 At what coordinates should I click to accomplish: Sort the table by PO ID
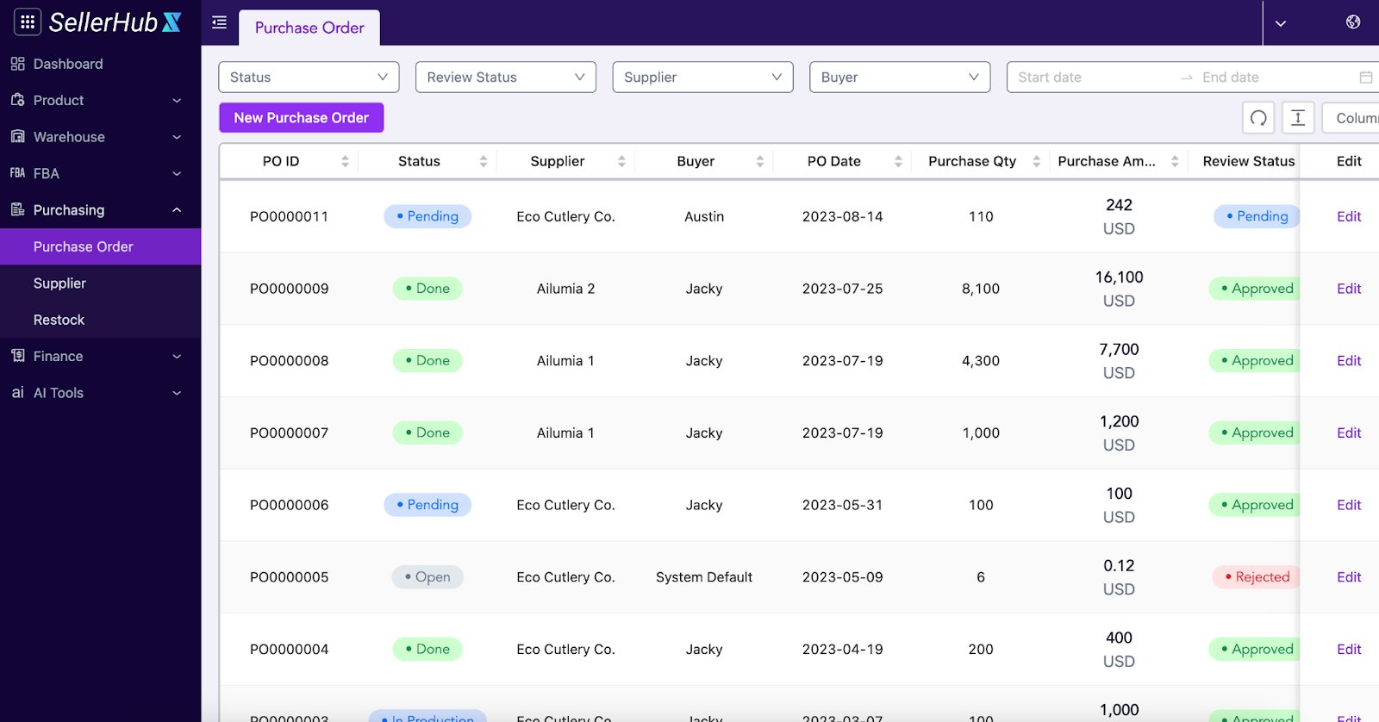345,161
